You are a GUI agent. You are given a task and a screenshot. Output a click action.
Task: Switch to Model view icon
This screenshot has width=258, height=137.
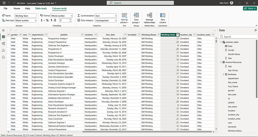(3, 44)
